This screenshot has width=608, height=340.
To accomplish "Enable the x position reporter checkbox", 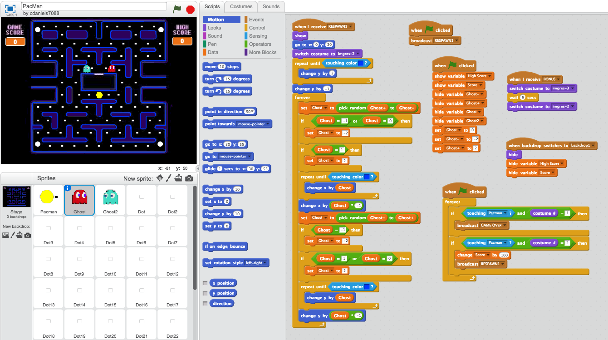I will pos(205,283).
